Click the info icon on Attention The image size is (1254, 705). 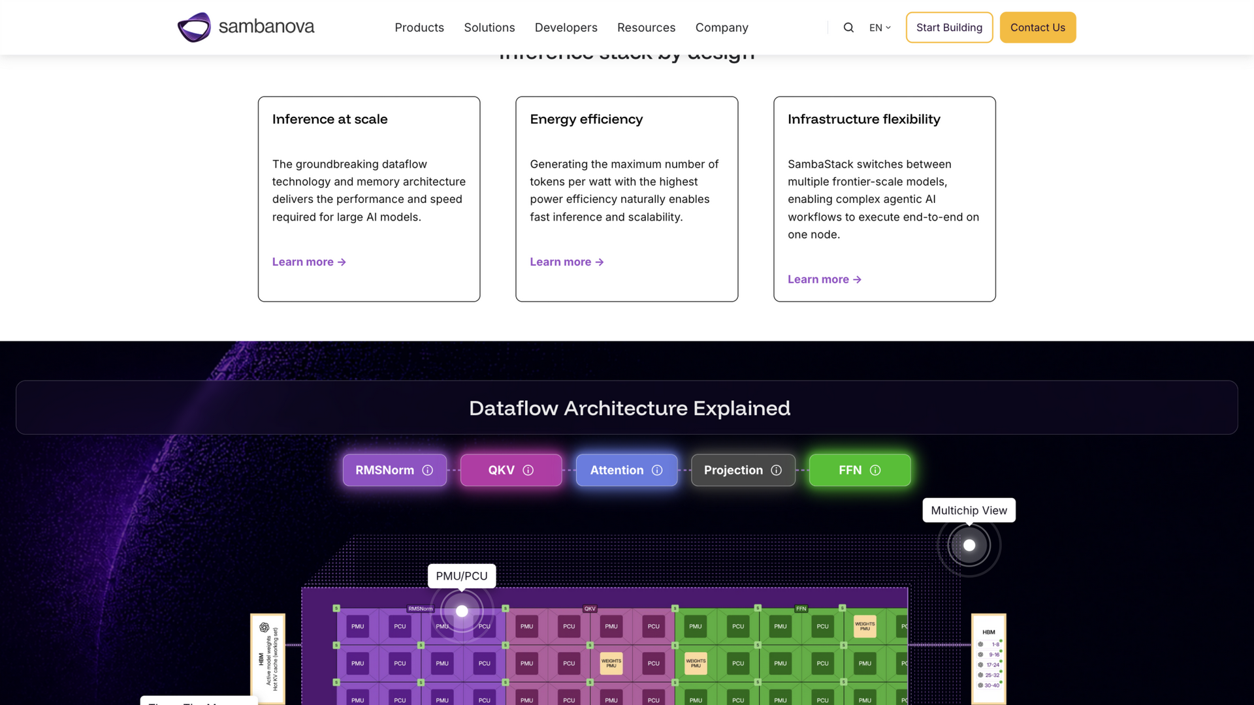tap(657, 470)
